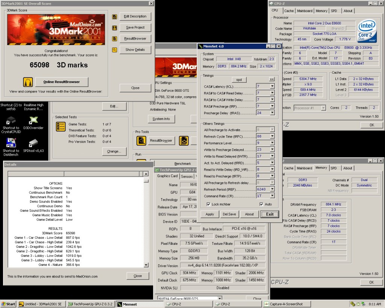Open Refresh Cycle Time (tRFC) dropdown
This screenshot has width=385, height=308.
coord(272,136)
